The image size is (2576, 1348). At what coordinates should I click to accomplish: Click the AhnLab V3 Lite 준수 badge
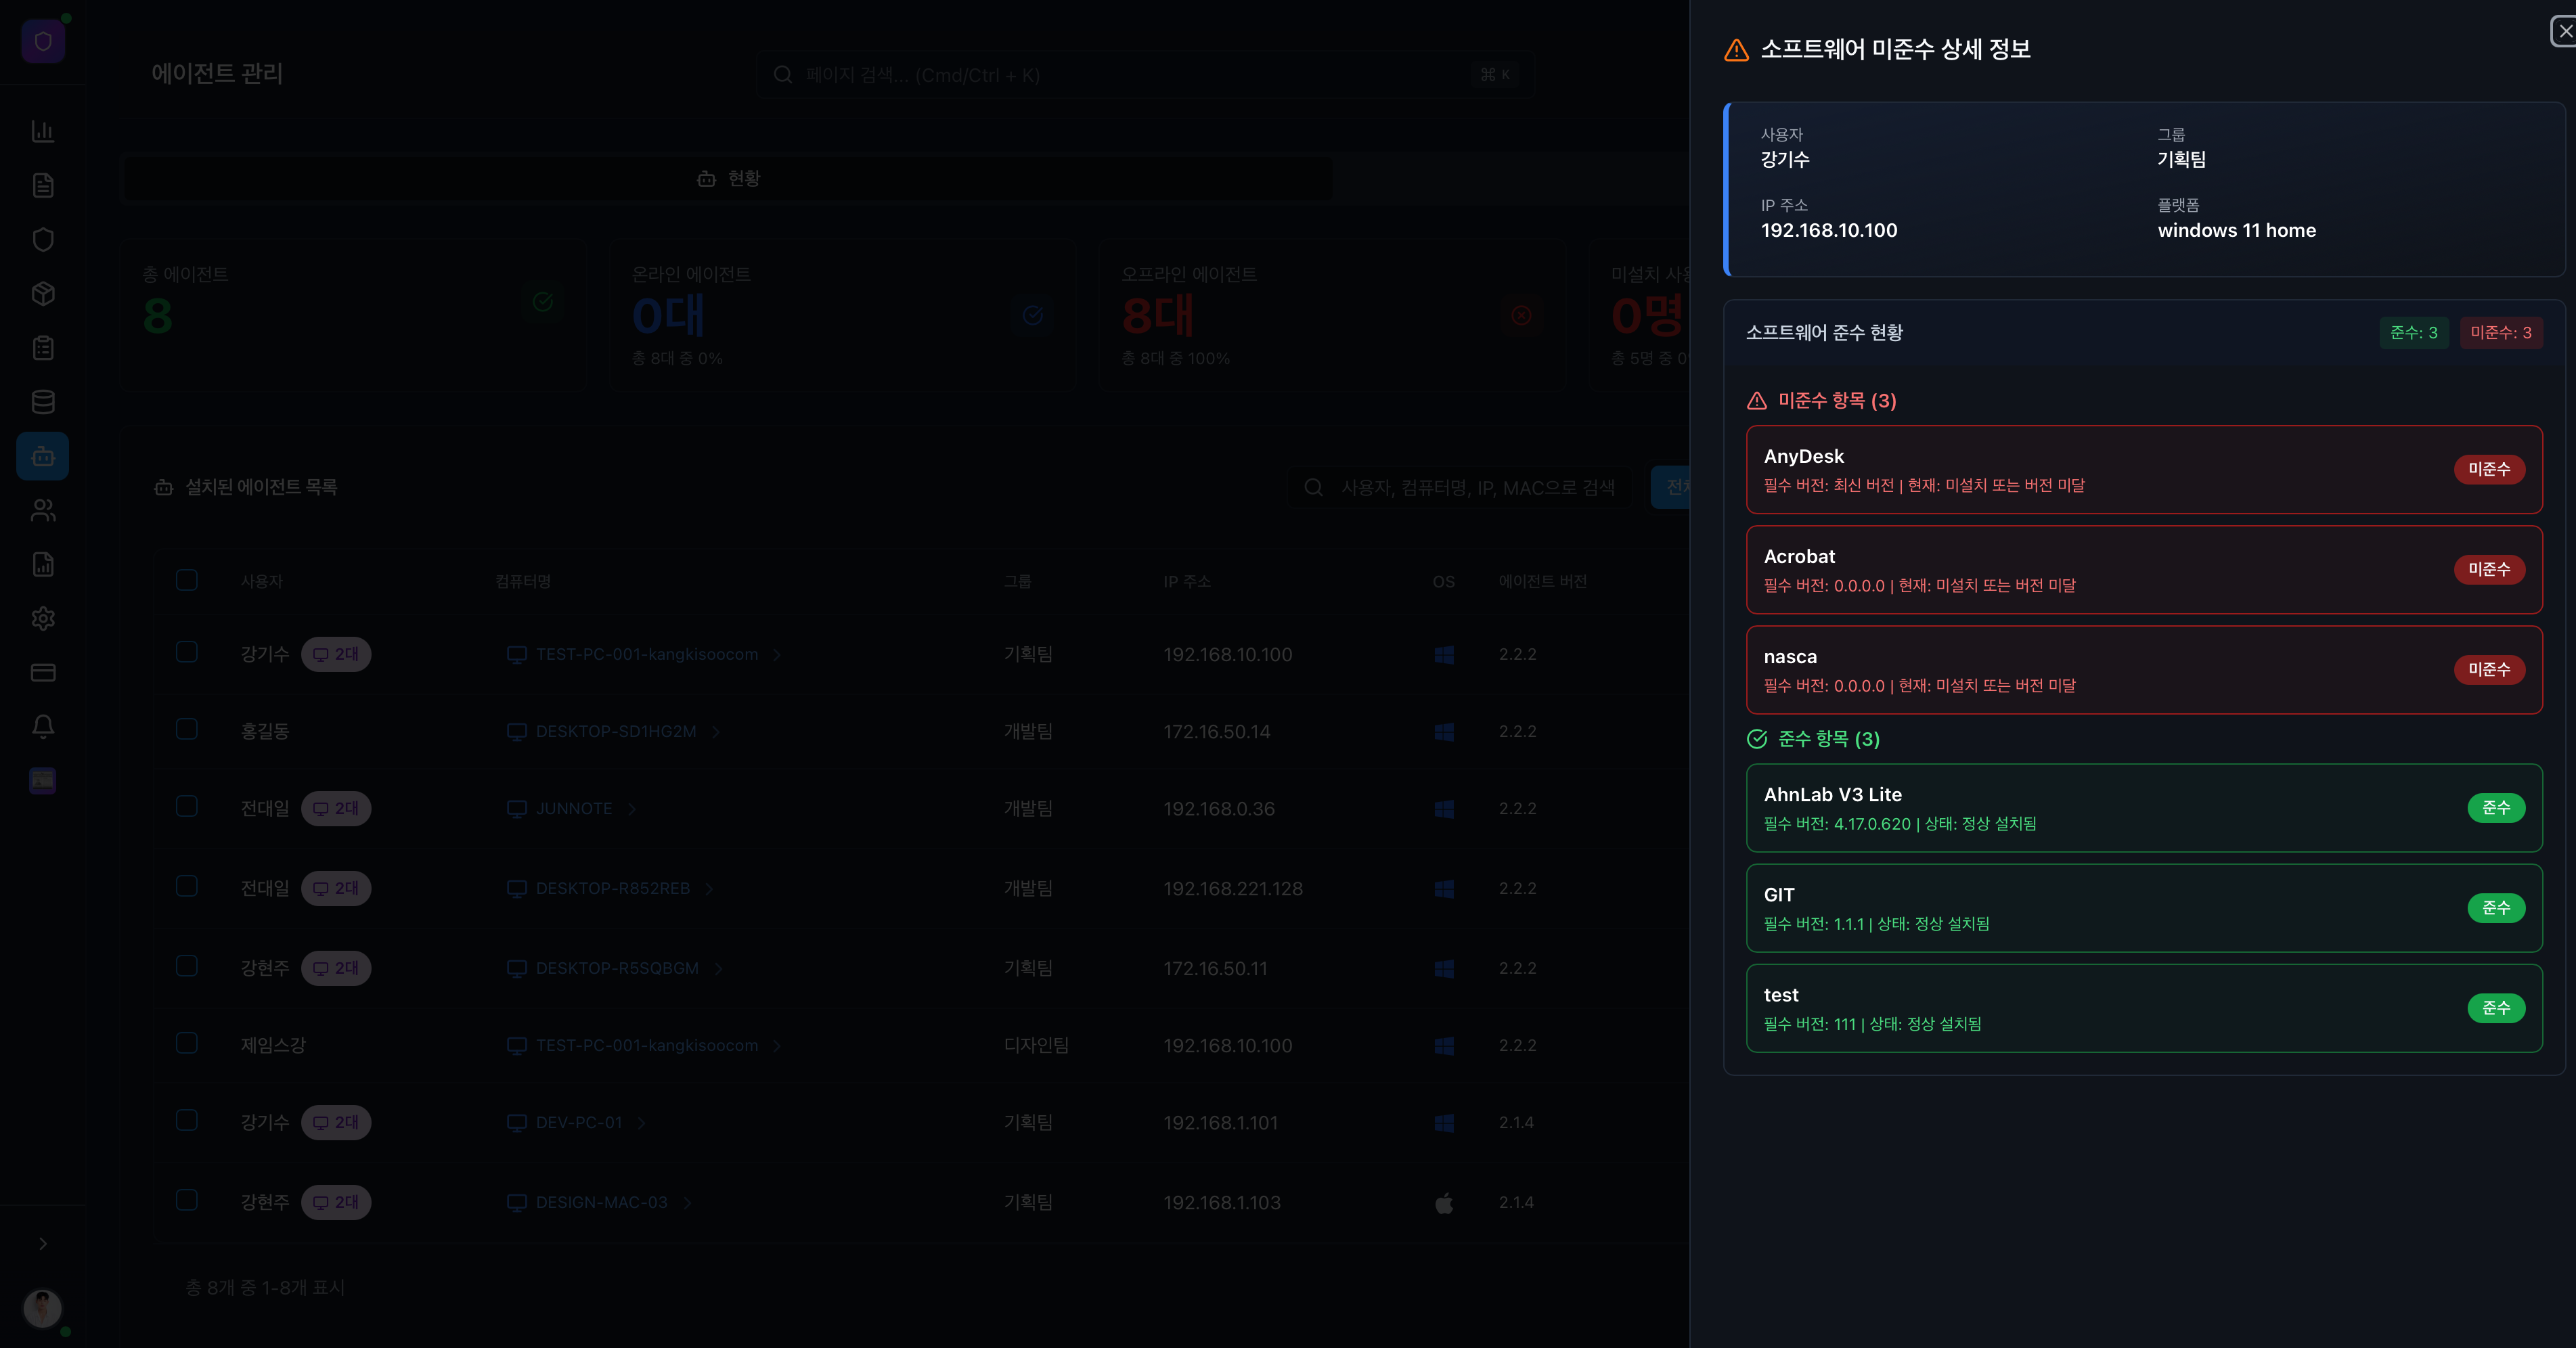pos(2496,807)
